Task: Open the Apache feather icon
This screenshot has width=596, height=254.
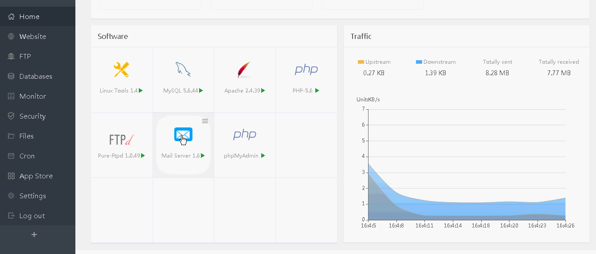Action: click(244, 69)
